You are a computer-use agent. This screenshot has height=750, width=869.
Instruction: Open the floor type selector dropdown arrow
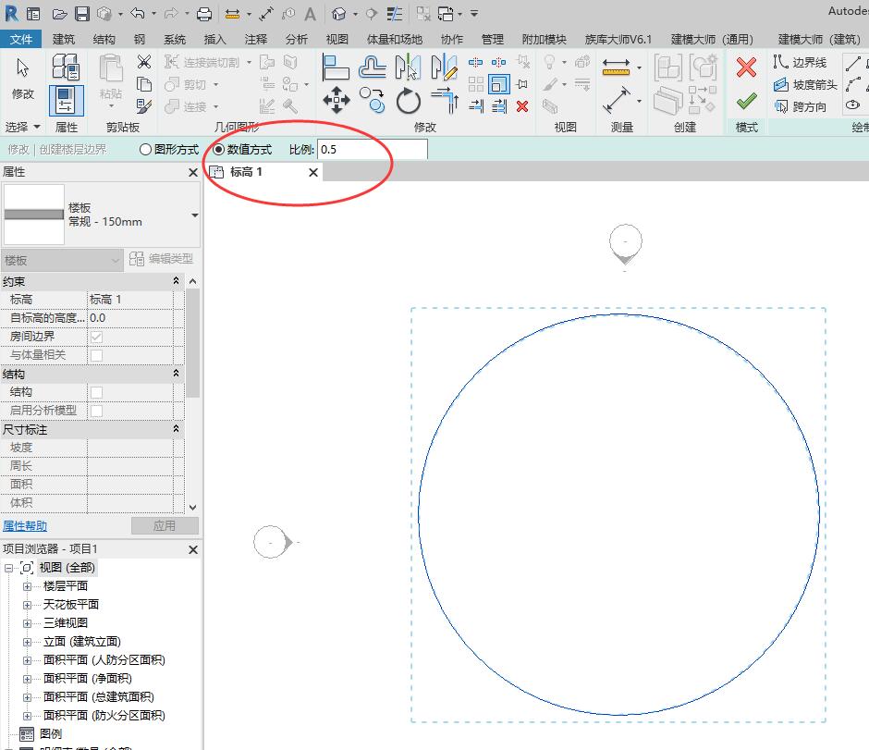click(194, 215)
